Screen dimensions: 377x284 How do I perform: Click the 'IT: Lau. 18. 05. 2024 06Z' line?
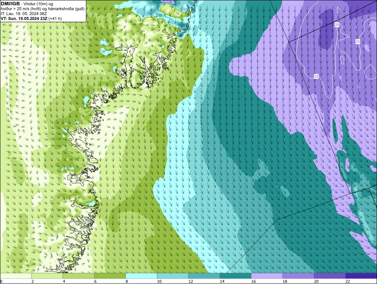(23, 14)
